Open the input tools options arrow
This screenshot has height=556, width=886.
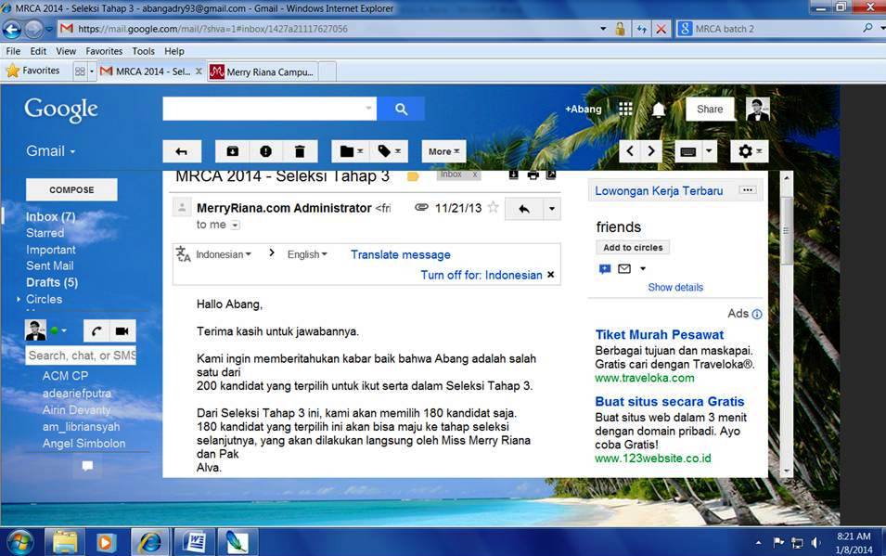[709, 151]
